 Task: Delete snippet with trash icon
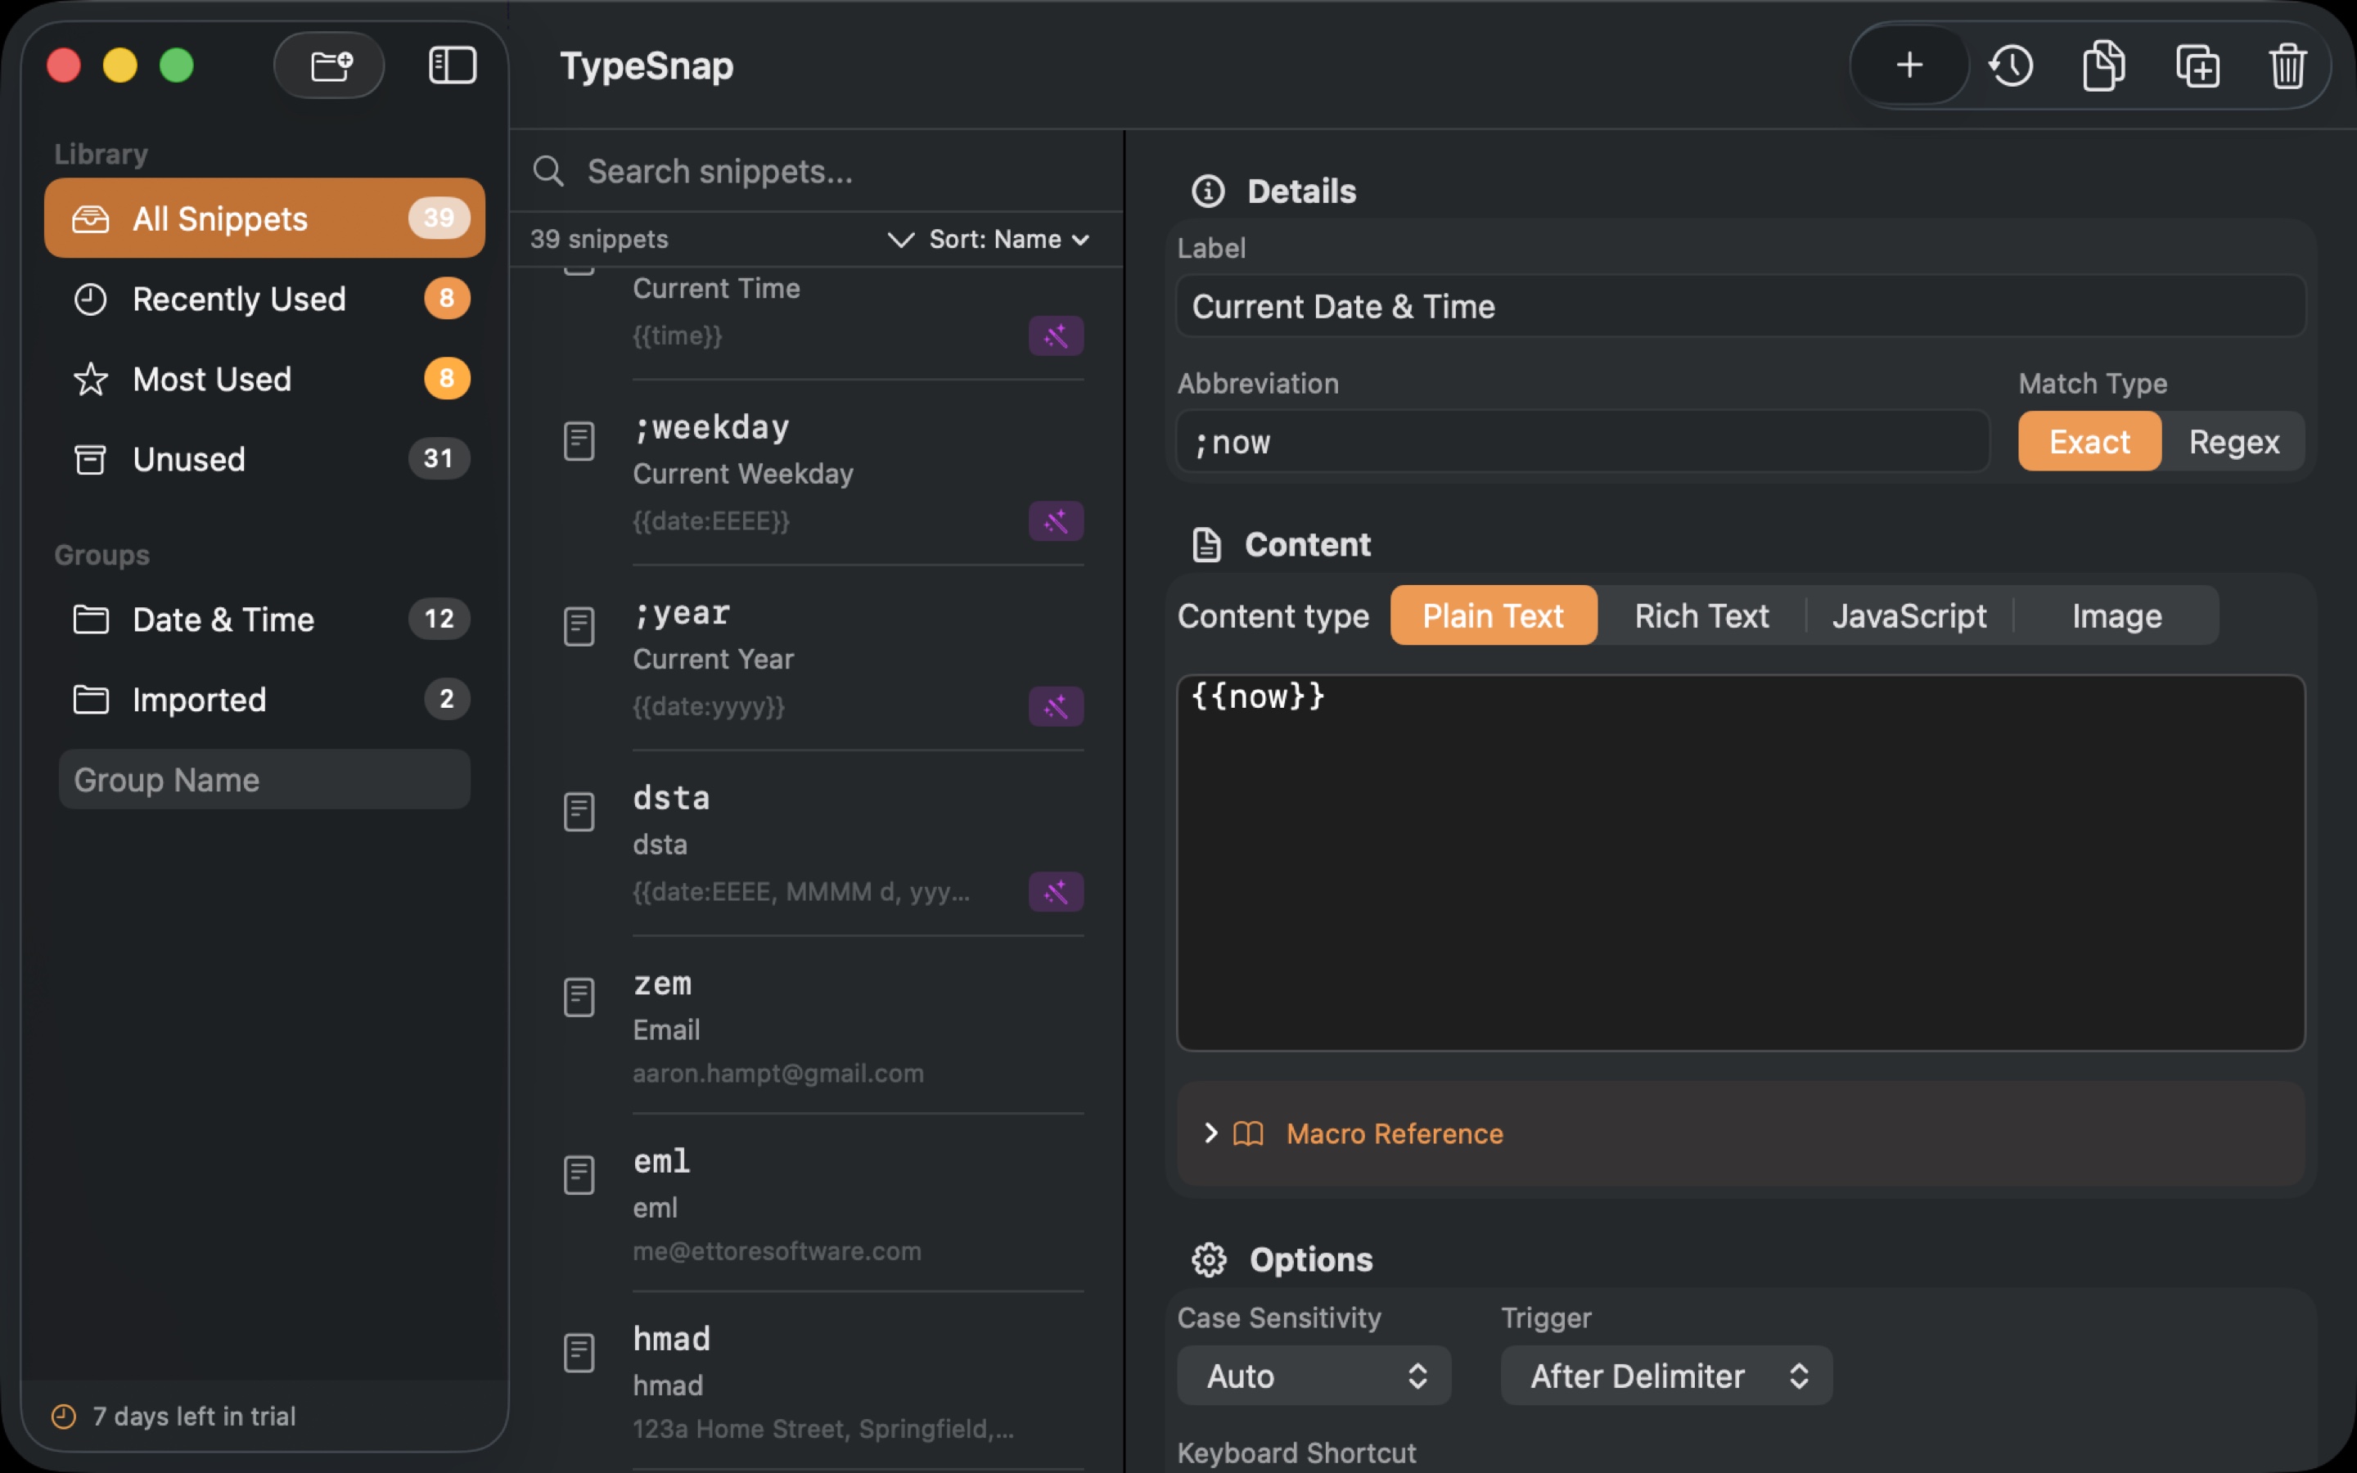[2287, 65]
